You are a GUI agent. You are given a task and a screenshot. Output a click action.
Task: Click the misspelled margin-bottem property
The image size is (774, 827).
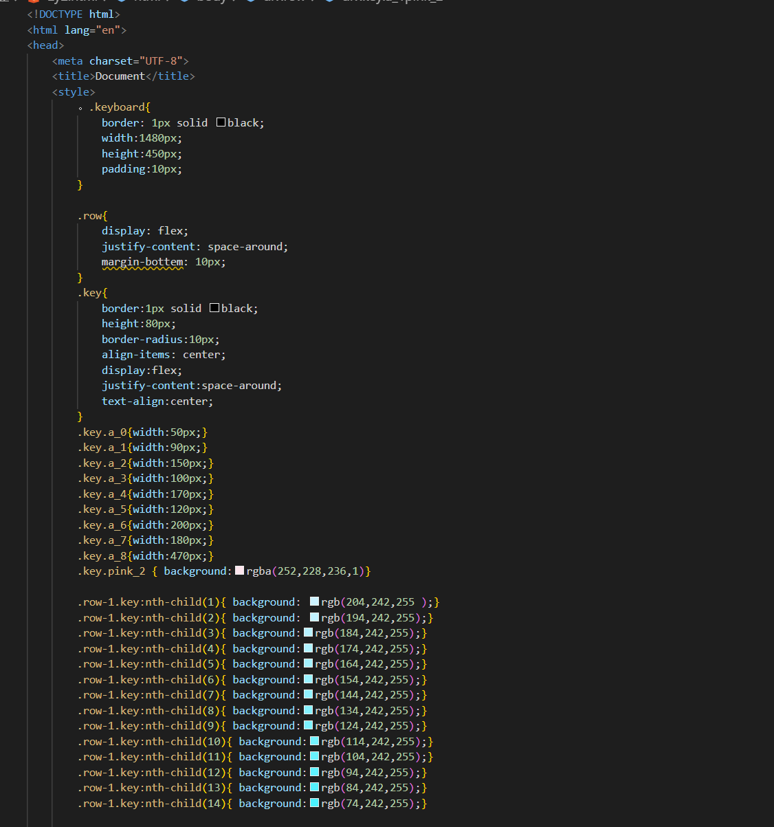pos(142,261)
